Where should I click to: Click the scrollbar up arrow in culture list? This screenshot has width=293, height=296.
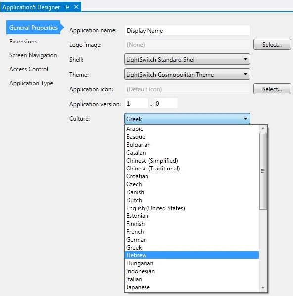point(263,128)
